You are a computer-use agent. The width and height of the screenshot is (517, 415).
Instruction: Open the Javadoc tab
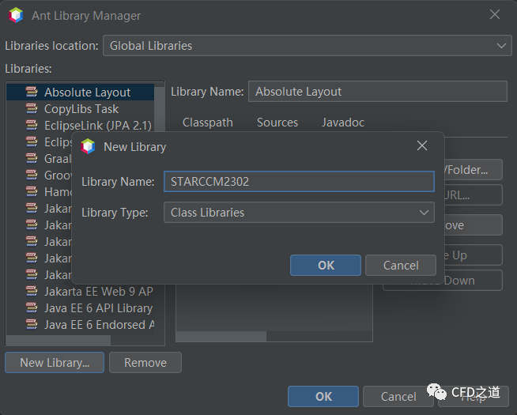[343, 123]
